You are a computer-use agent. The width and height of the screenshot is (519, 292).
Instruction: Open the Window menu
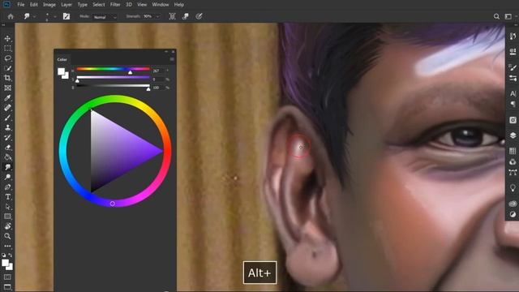161,5
